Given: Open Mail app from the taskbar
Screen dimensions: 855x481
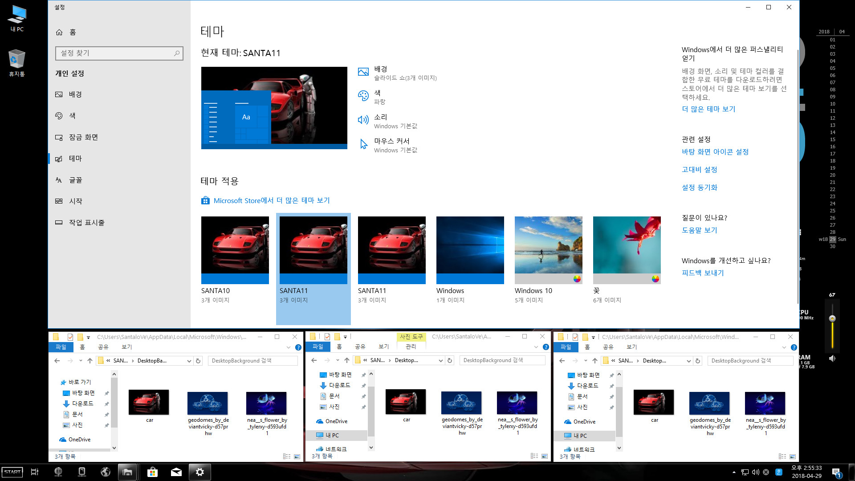Looking at the screenshot, I should pyautogui.click(x=176, y=472).
